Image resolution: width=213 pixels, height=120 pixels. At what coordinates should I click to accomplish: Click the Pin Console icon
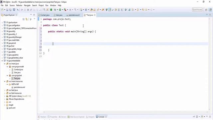click(194, 117)
